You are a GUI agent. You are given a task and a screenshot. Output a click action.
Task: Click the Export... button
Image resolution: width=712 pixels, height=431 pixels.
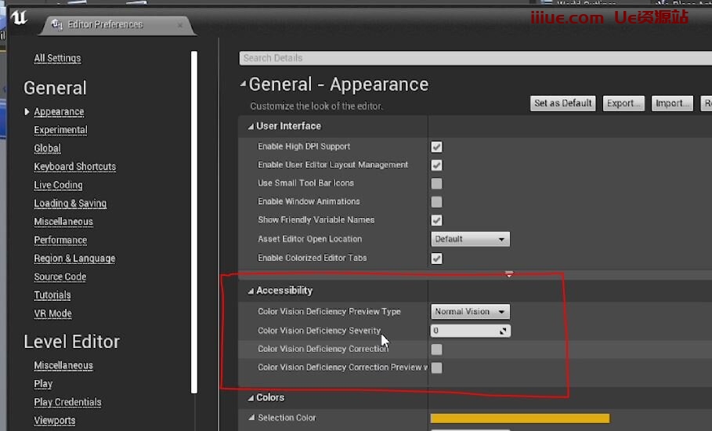click(x=623, y=103)
